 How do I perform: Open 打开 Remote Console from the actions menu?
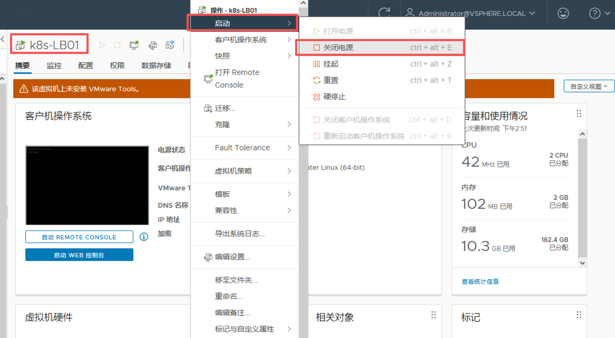[x=245, y=79]
